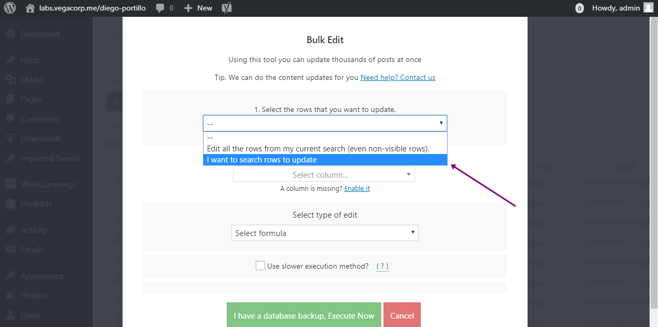Click the notification counter badge
658x327 pixels.
point(580,8)
